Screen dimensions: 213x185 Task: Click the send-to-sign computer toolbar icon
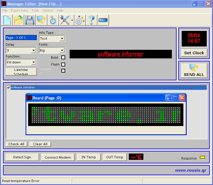point(41,20)
